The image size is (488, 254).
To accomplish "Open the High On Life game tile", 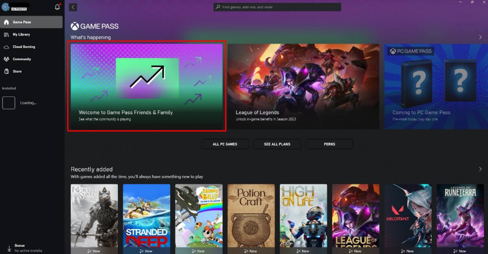I will point(303,219).
